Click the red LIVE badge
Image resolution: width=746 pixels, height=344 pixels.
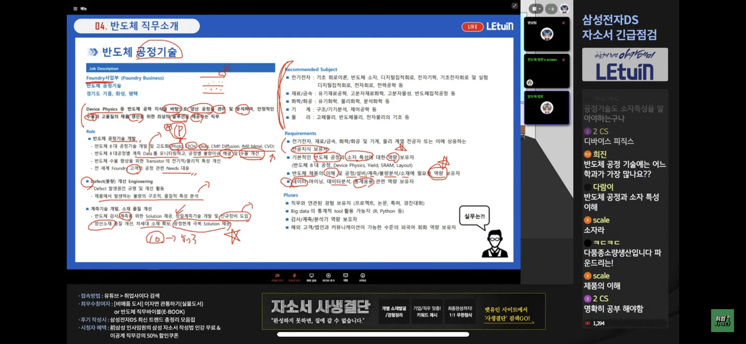click(472, 27)
